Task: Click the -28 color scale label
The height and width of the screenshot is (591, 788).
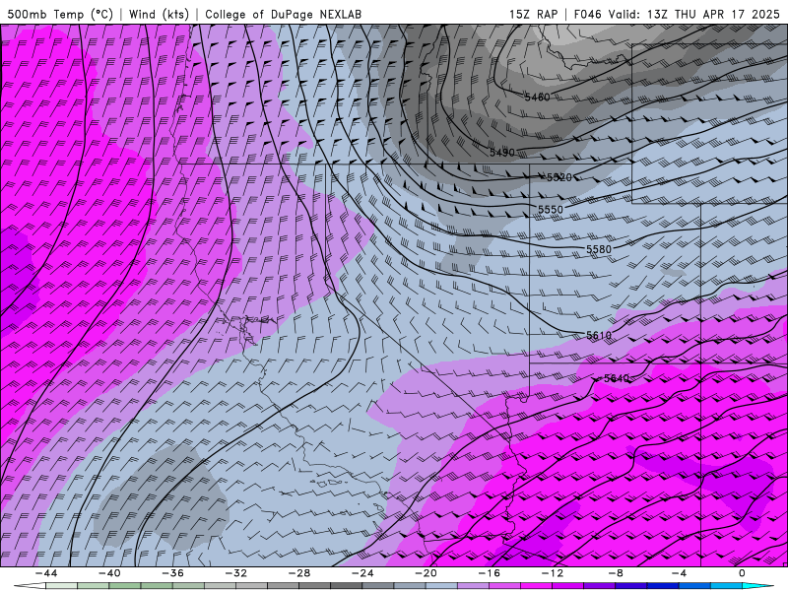Action: pos(299,573)
